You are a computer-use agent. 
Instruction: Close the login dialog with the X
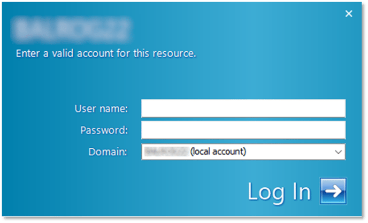pos(349,13)
